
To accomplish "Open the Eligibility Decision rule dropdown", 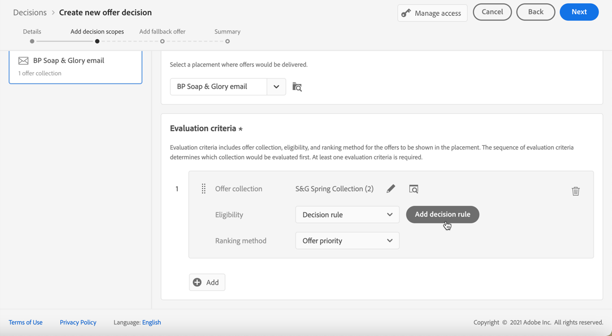I will [347, 215].
